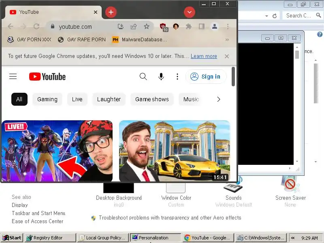Install YouTube app icon in address bar
The height and width of the screenshot is (243, 324).
click(121, 26)
